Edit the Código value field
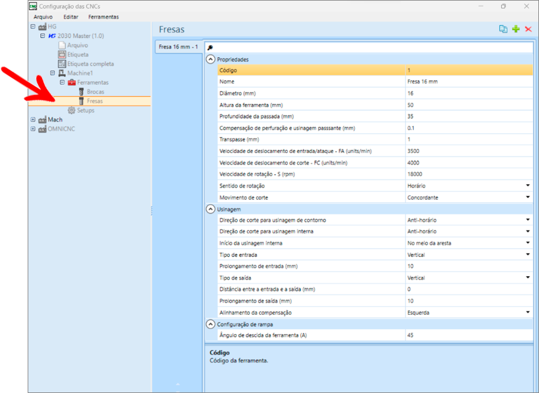Image resolution: width=539 pixels, height=393 pixels. (469, 70)
